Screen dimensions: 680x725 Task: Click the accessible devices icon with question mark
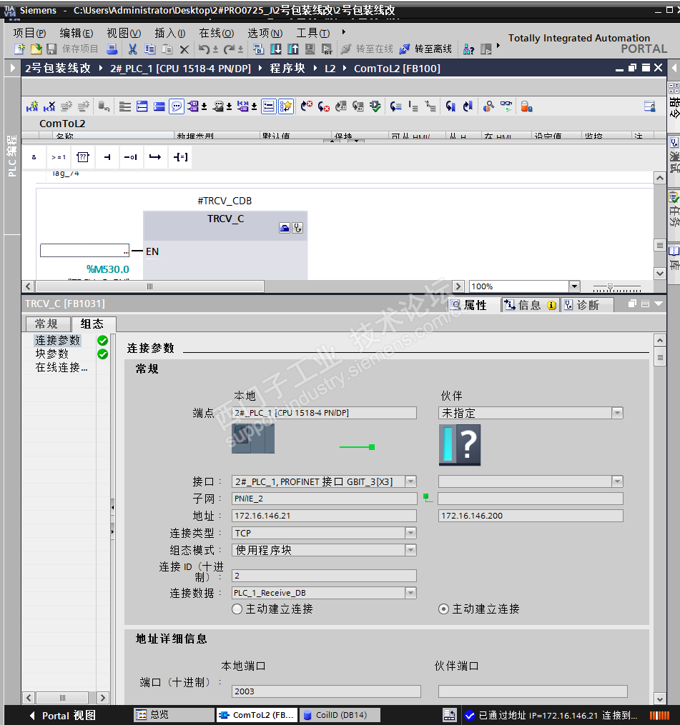pyautogui.click(x=468, y=49)
